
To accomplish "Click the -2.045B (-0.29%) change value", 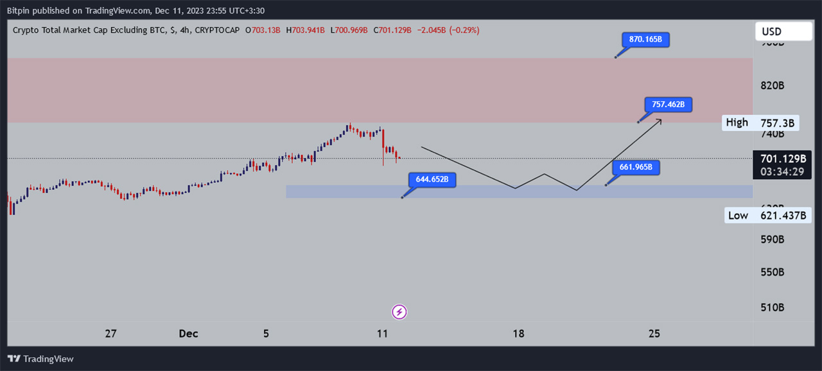I will coord(447,30).
